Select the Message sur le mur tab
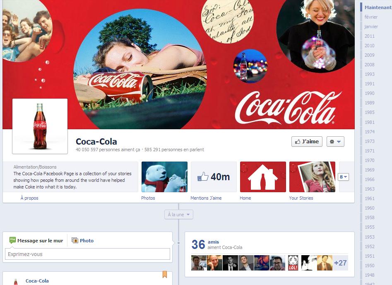 [x=36, y=241]
